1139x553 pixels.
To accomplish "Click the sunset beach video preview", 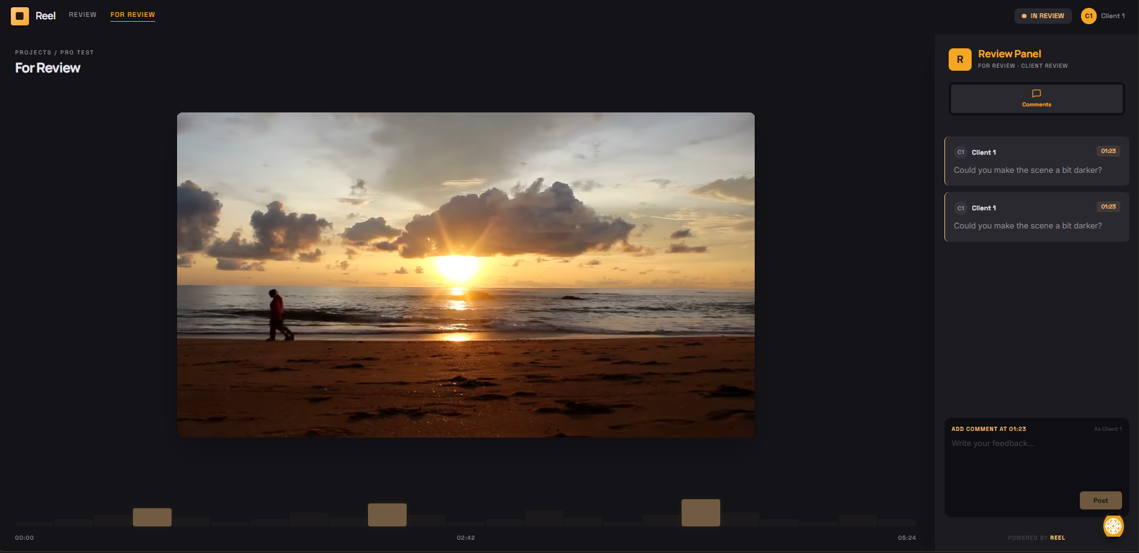I will click(x=465, y=275).
